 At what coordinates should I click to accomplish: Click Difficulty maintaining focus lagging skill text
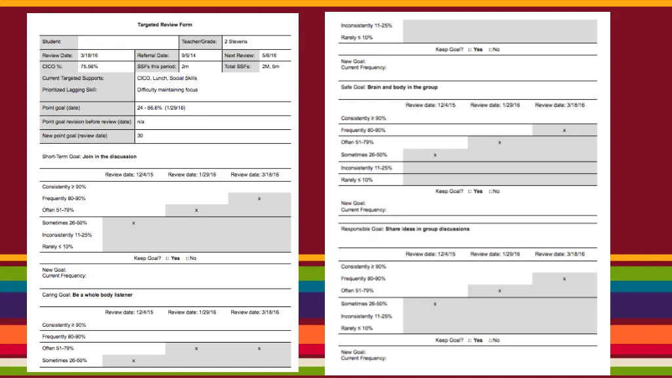pyautogui.click(x=167, y=90)
